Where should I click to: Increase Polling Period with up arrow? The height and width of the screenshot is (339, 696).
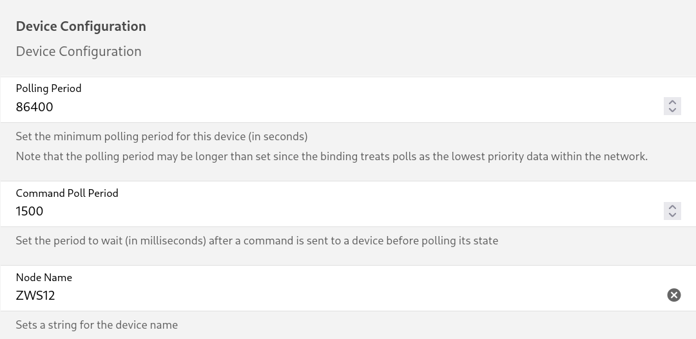(x=672, y=102)
